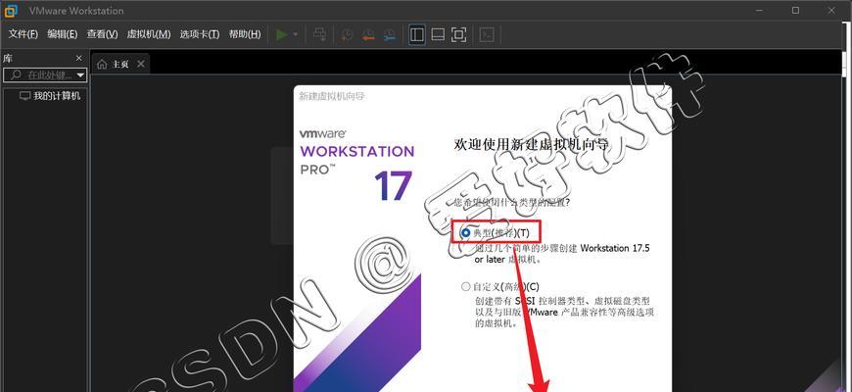Open the 文件(F) menu

tap(23, 34)
